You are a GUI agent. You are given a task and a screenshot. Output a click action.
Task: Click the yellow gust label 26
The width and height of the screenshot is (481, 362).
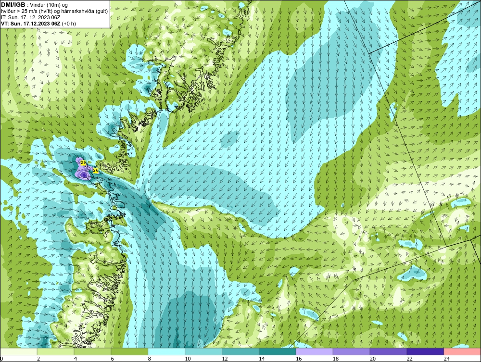96,171
